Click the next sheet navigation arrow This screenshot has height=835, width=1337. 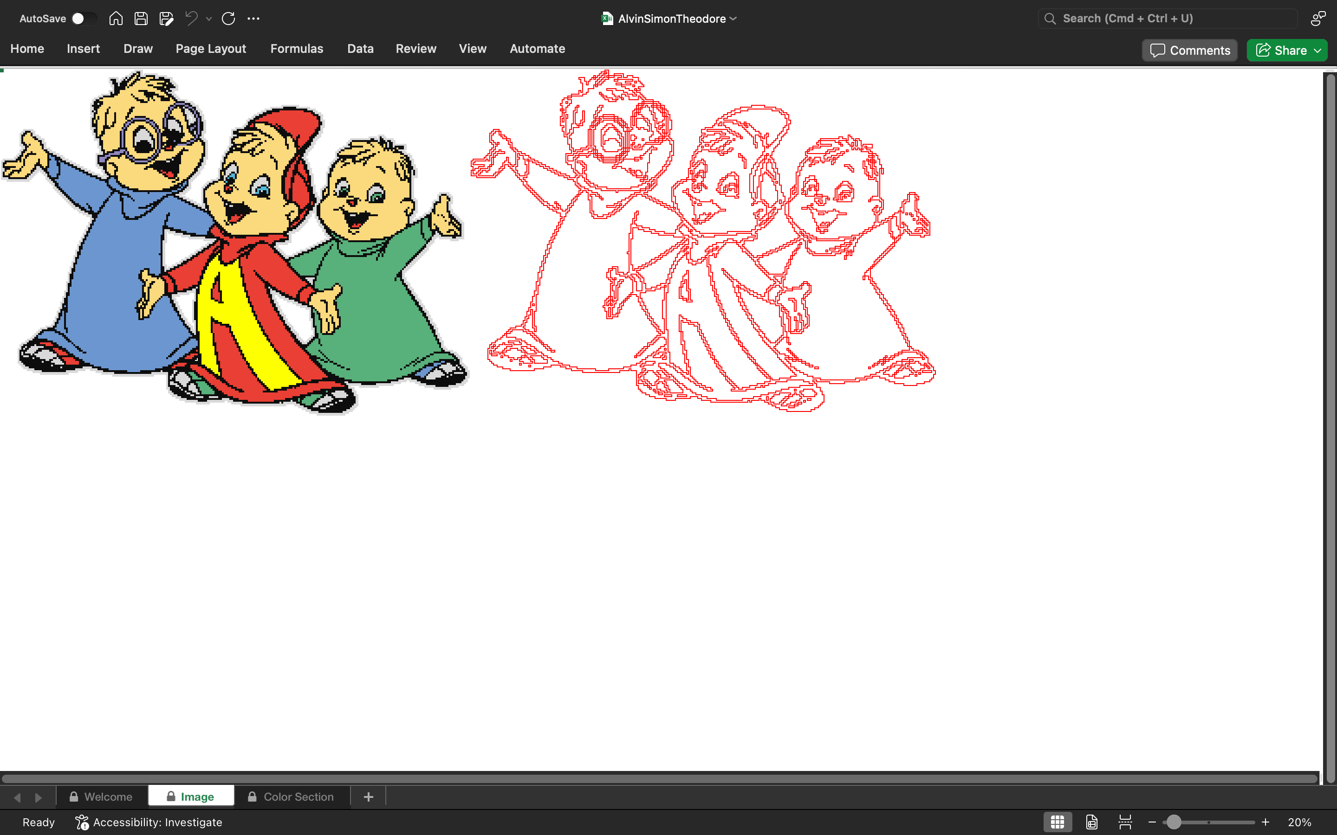tap(38, 797)
